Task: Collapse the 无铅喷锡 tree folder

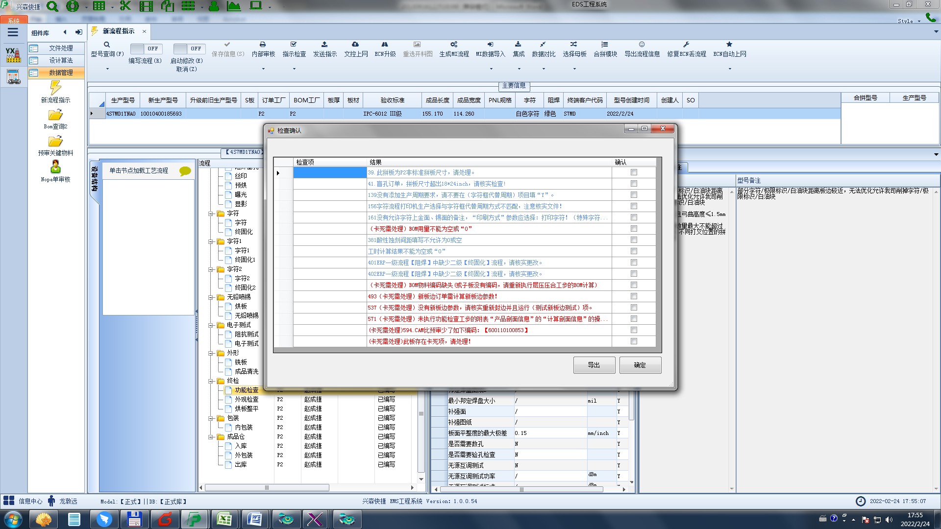Action: point(211,297)
